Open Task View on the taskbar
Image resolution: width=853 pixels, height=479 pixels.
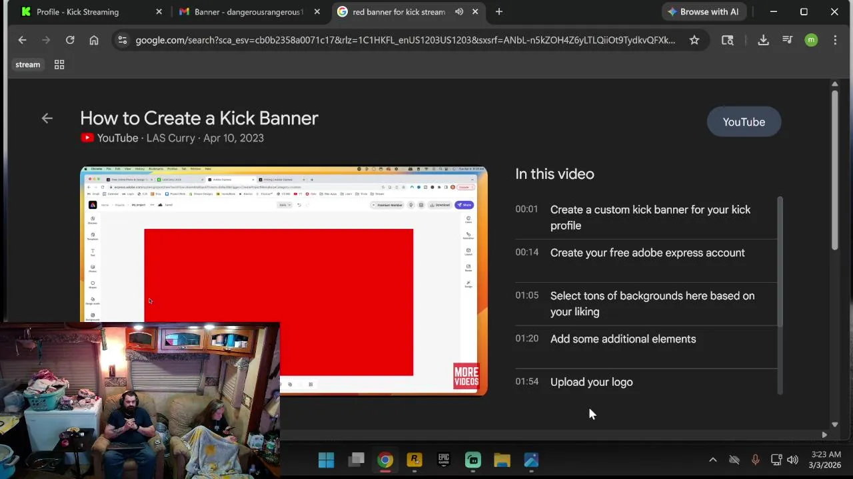click(x=357, y=460)
